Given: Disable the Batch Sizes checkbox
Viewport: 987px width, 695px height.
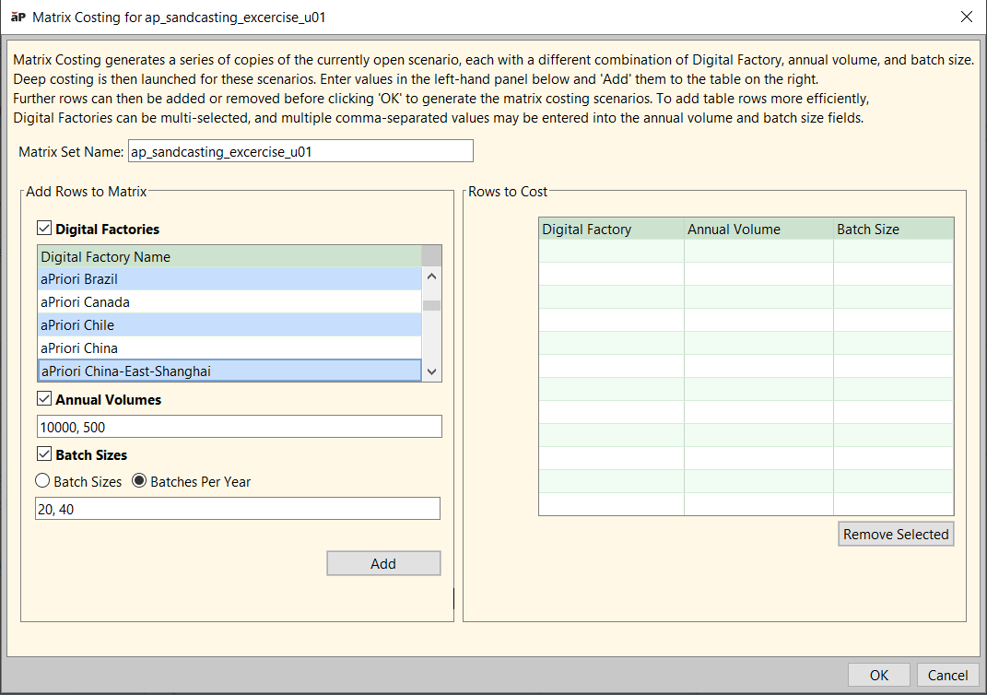Looking at the screenshot, I should pos(44,454).
